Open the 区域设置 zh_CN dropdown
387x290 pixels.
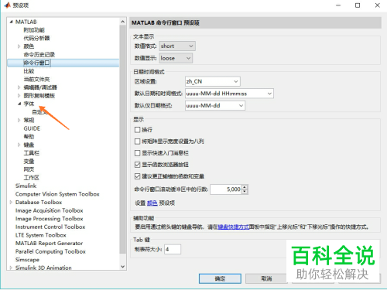click(213, 81)
